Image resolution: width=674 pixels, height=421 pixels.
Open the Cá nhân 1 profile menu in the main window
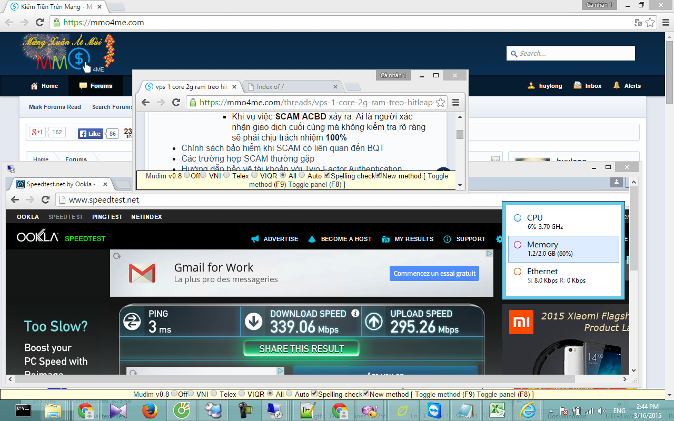pyautogui.click(x=599, y=5)
